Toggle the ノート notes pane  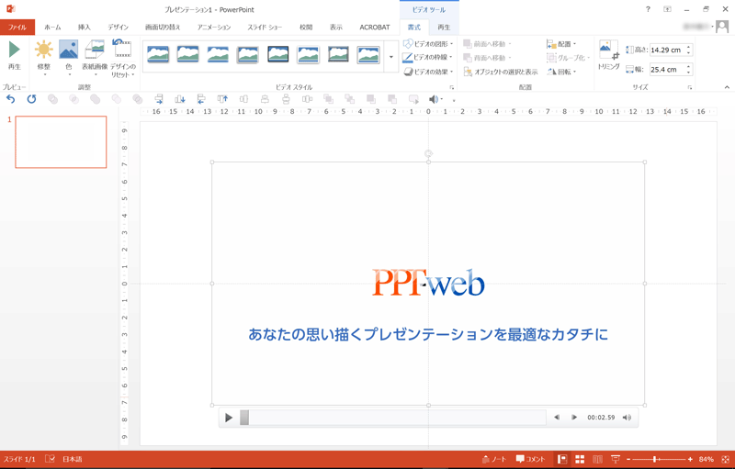(493, 459)
